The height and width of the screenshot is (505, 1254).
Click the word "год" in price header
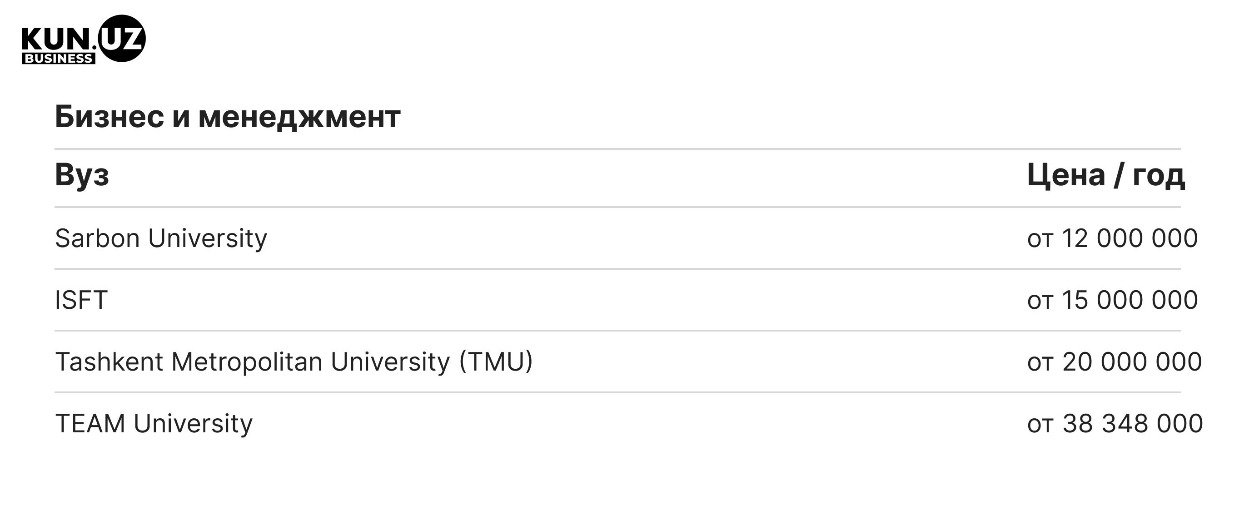tap(1159, 176)
